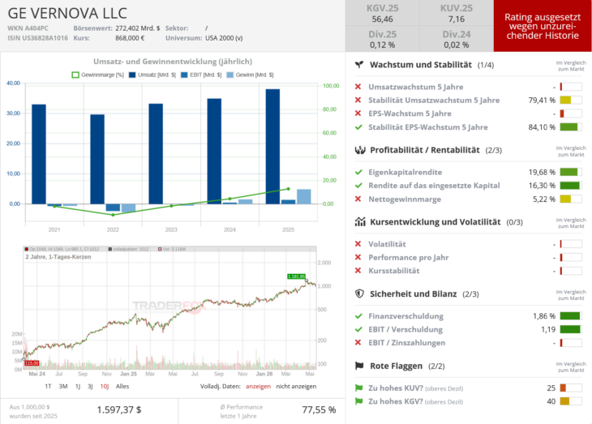Click the red X next to Performance pro Jahr
This screenshot has height=424, width=592.
click(x=358, y=257)
